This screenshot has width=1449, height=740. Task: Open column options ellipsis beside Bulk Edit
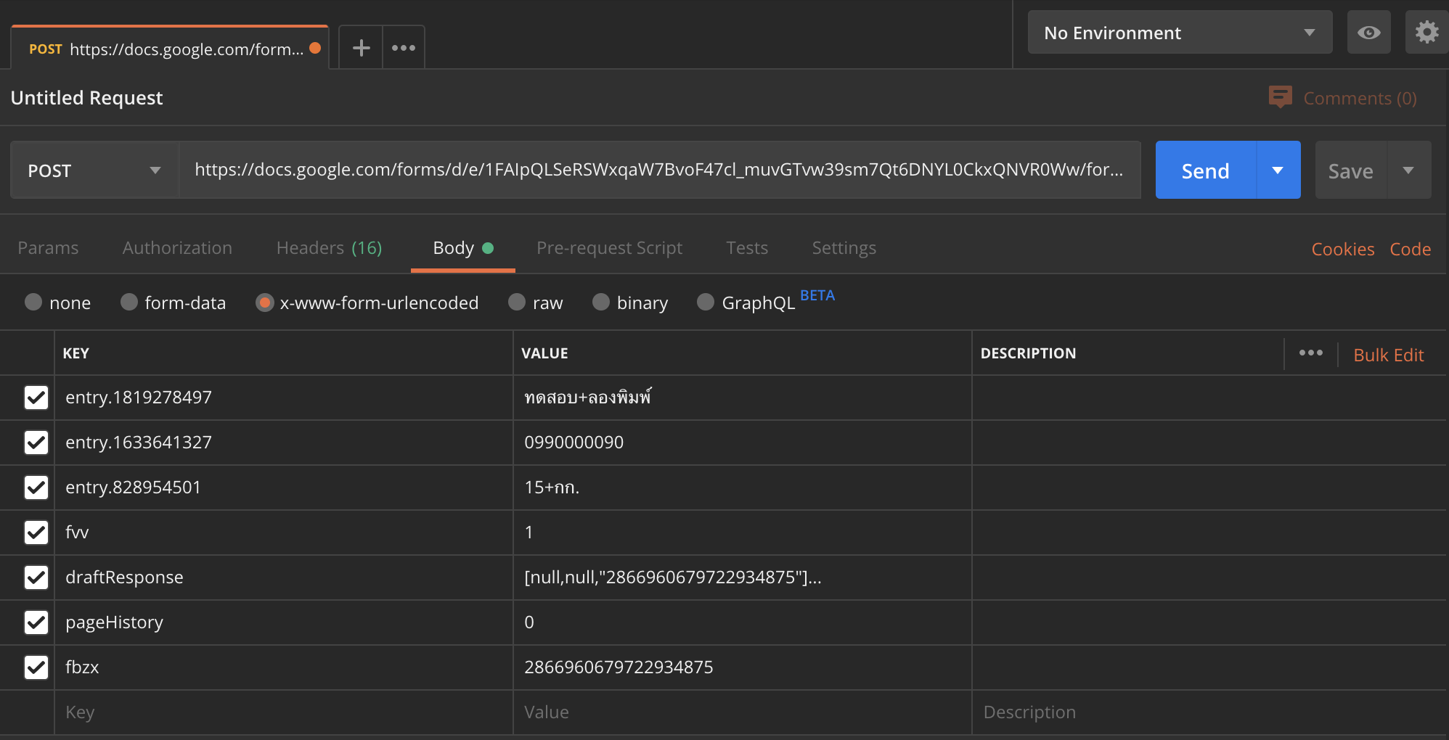click(1310, 353)
